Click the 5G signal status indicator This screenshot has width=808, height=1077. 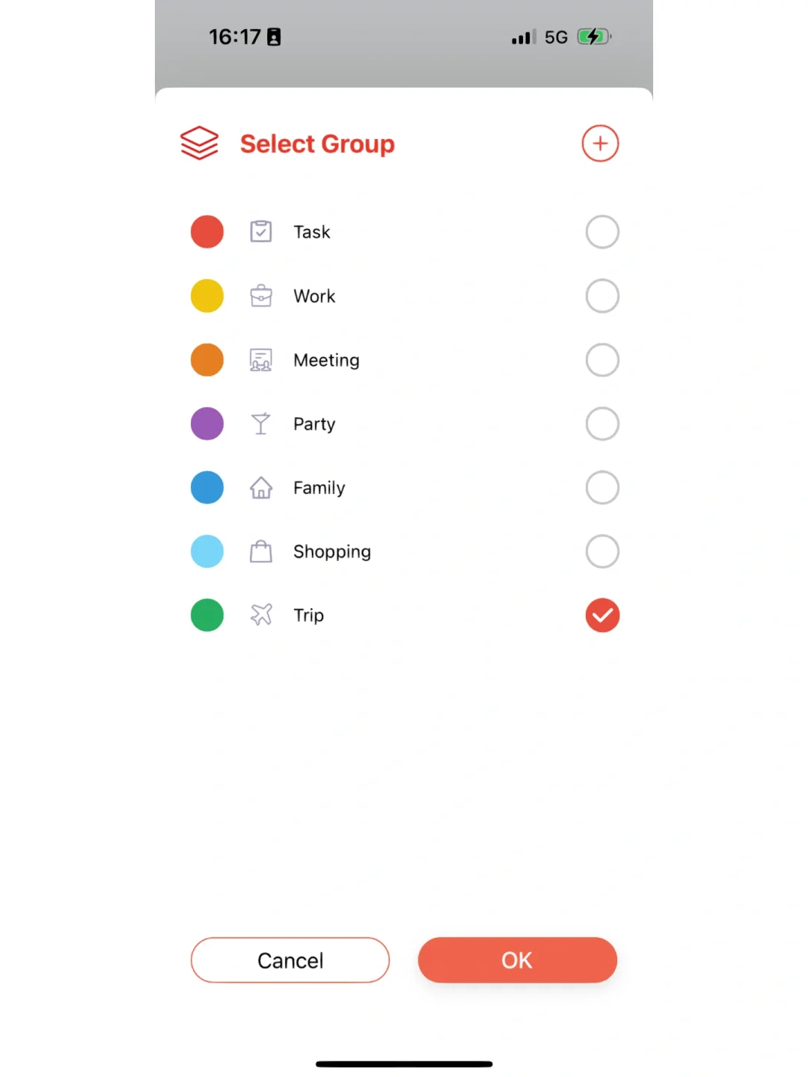556,37
